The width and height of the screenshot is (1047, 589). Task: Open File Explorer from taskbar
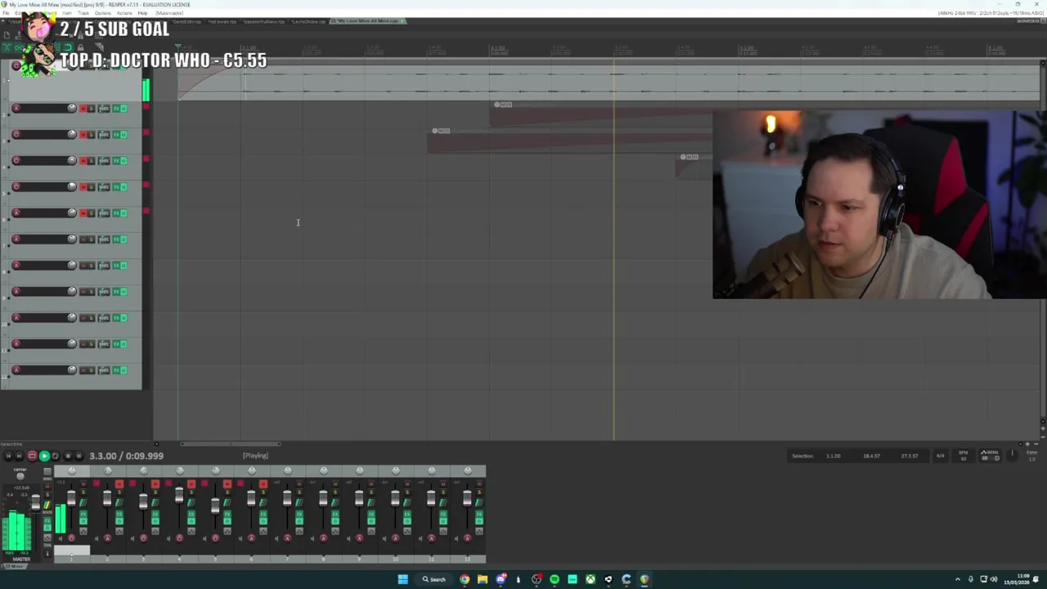click(483, 579)
